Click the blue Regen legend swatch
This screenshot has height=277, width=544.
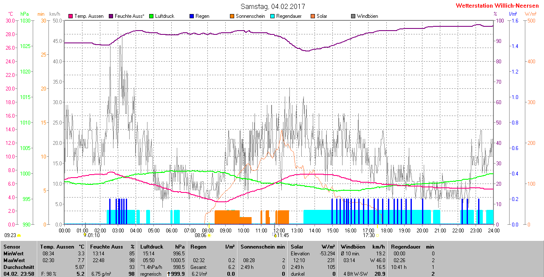pos(192,16)
